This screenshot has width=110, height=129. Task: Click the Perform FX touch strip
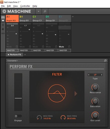point(18,92)
